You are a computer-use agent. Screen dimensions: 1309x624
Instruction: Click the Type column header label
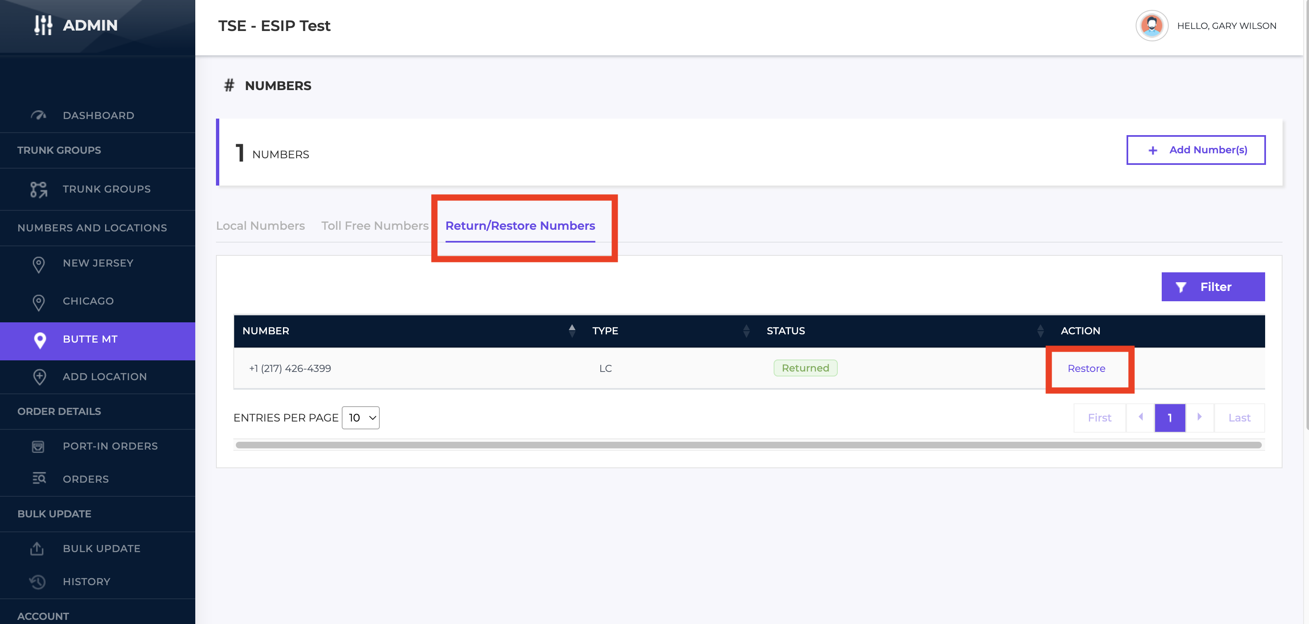pyautogui.click(x=605, y=331)
